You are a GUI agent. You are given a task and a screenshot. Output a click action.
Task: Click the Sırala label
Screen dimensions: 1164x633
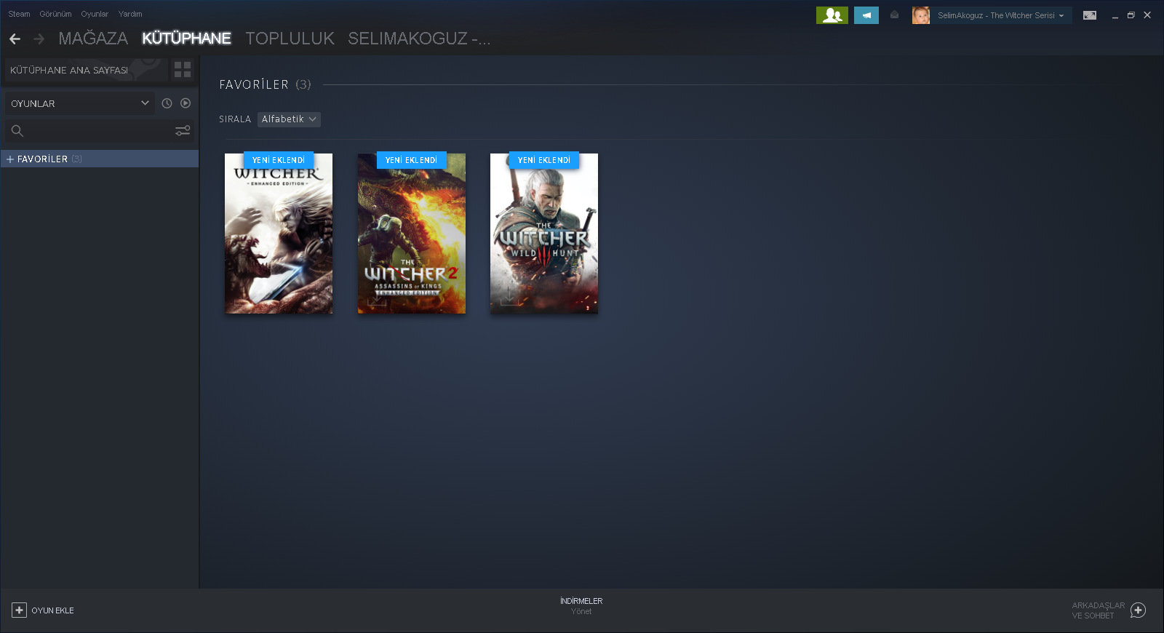click(235, 119)
